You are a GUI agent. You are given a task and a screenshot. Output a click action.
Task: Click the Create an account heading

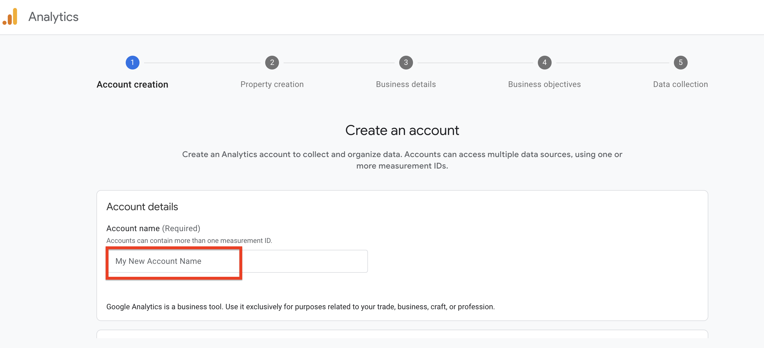pos(402,131)
